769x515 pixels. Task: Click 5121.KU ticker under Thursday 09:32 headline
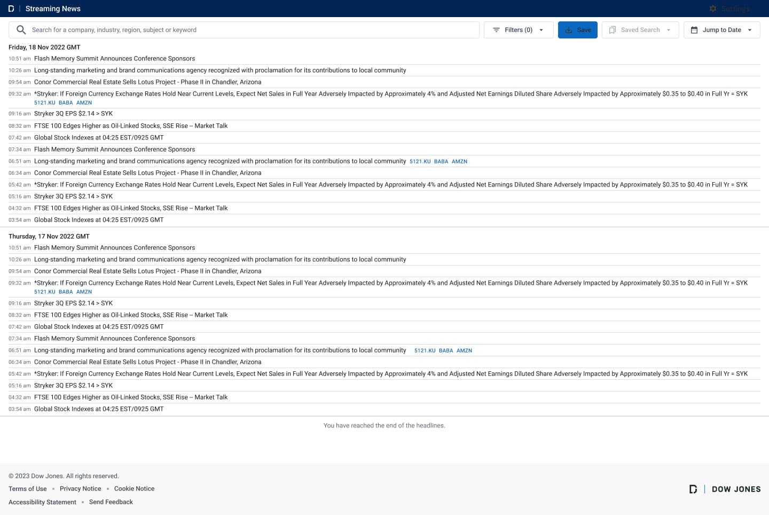pyautogui.click(x=45, y=292)
